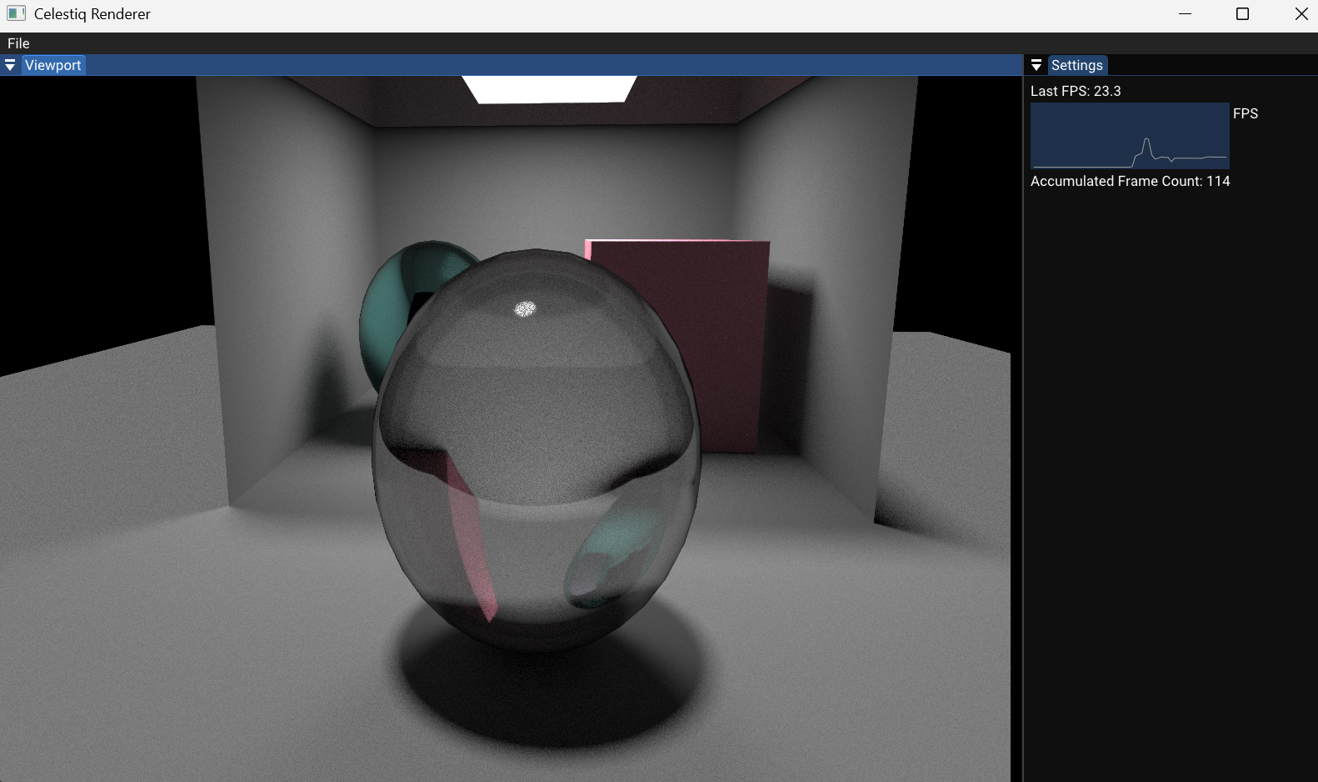Close the Celestiq Renderer window

pos(1301,14)
